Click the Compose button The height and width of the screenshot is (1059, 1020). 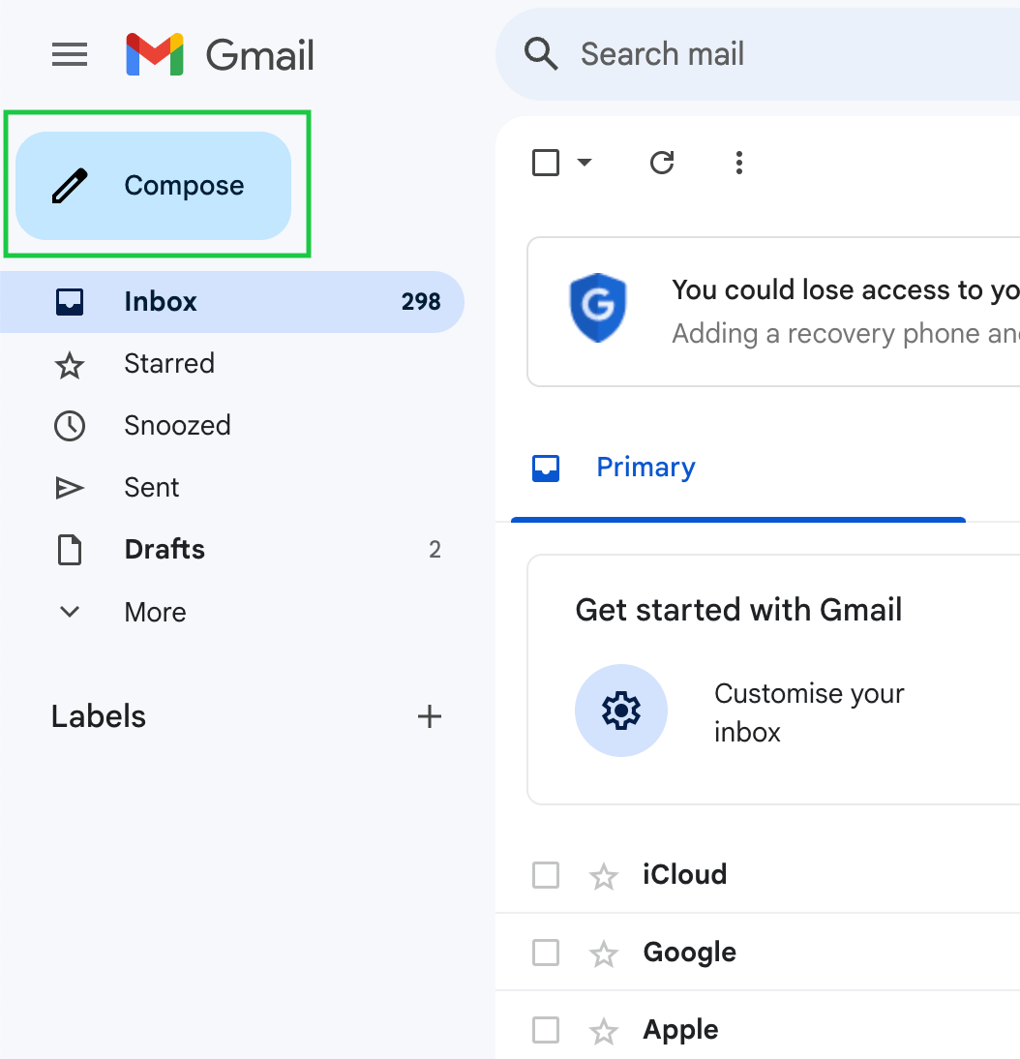(153, 186)
